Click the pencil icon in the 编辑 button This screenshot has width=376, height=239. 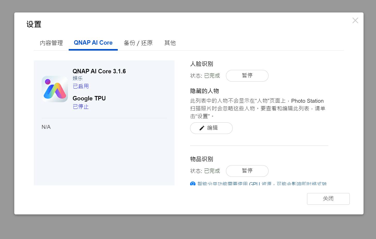(x=202, y=128)
